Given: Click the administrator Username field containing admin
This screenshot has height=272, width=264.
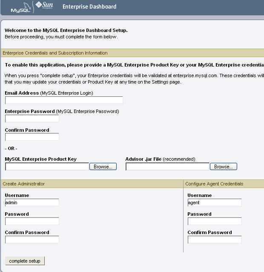Looking at the screenshot, I should click(x=32, y=203).
